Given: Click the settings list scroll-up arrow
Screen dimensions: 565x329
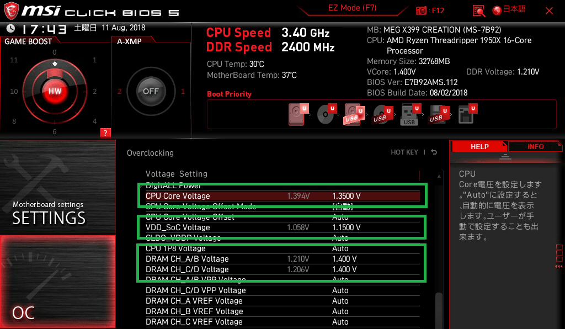Looking at the screenshot, I should pyautogui.click(x=439, y=176).
